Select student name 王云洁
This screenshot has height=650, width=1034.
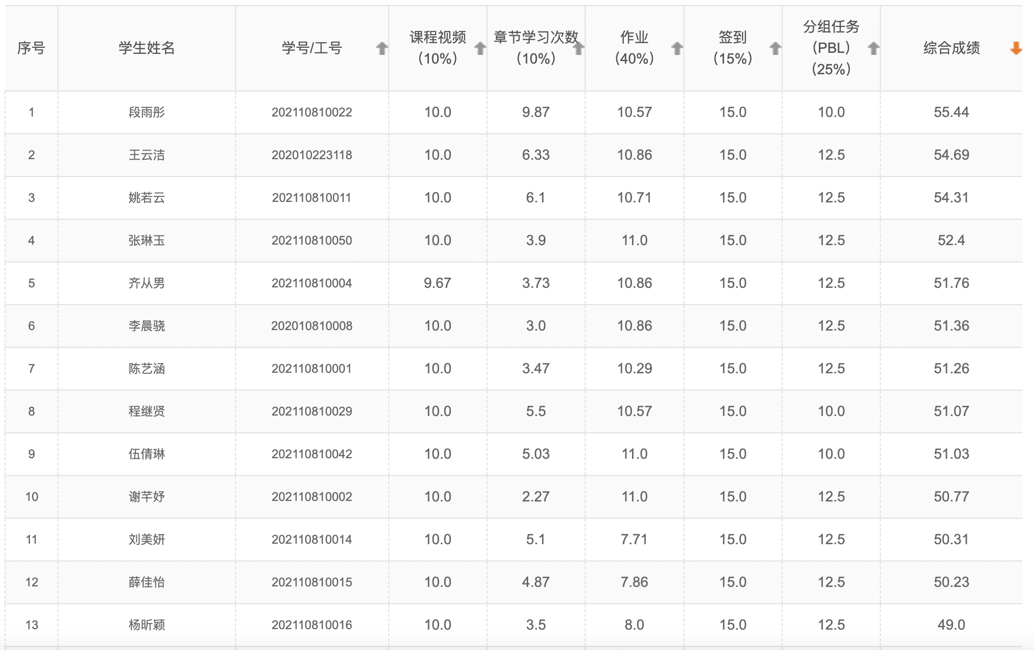click(x=147, y=155)
